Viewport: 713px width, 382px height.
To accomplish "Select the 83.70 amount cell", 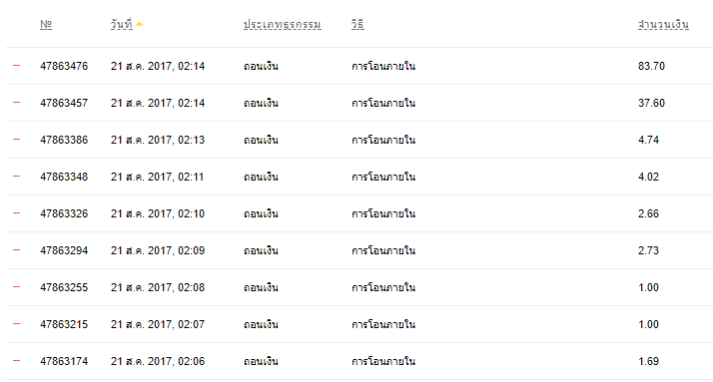I will (x=651, y=66).
